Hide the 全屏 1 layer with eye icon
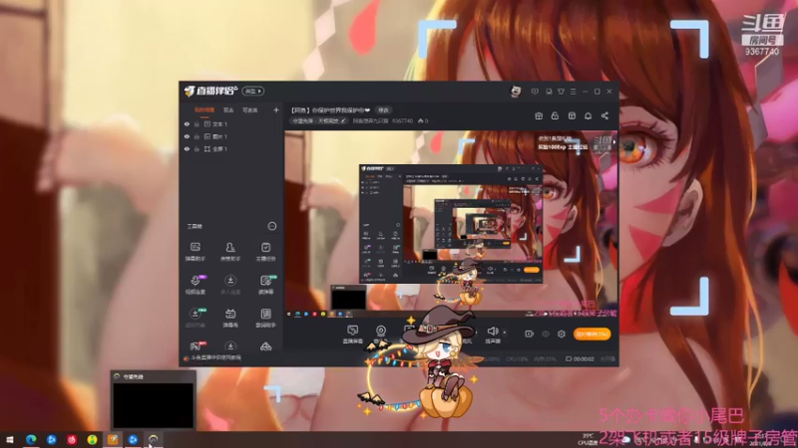Viewport: 798px width, 448px height. (x=187, y=148)
